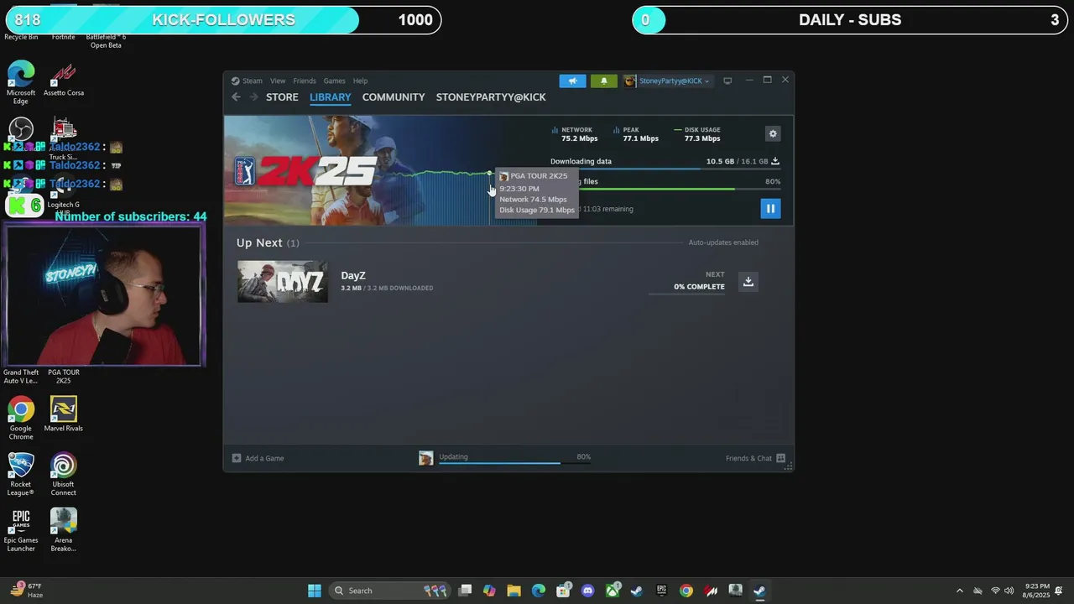
Task: Open Chrome from the taskbar
Action: tap(686, 591)
